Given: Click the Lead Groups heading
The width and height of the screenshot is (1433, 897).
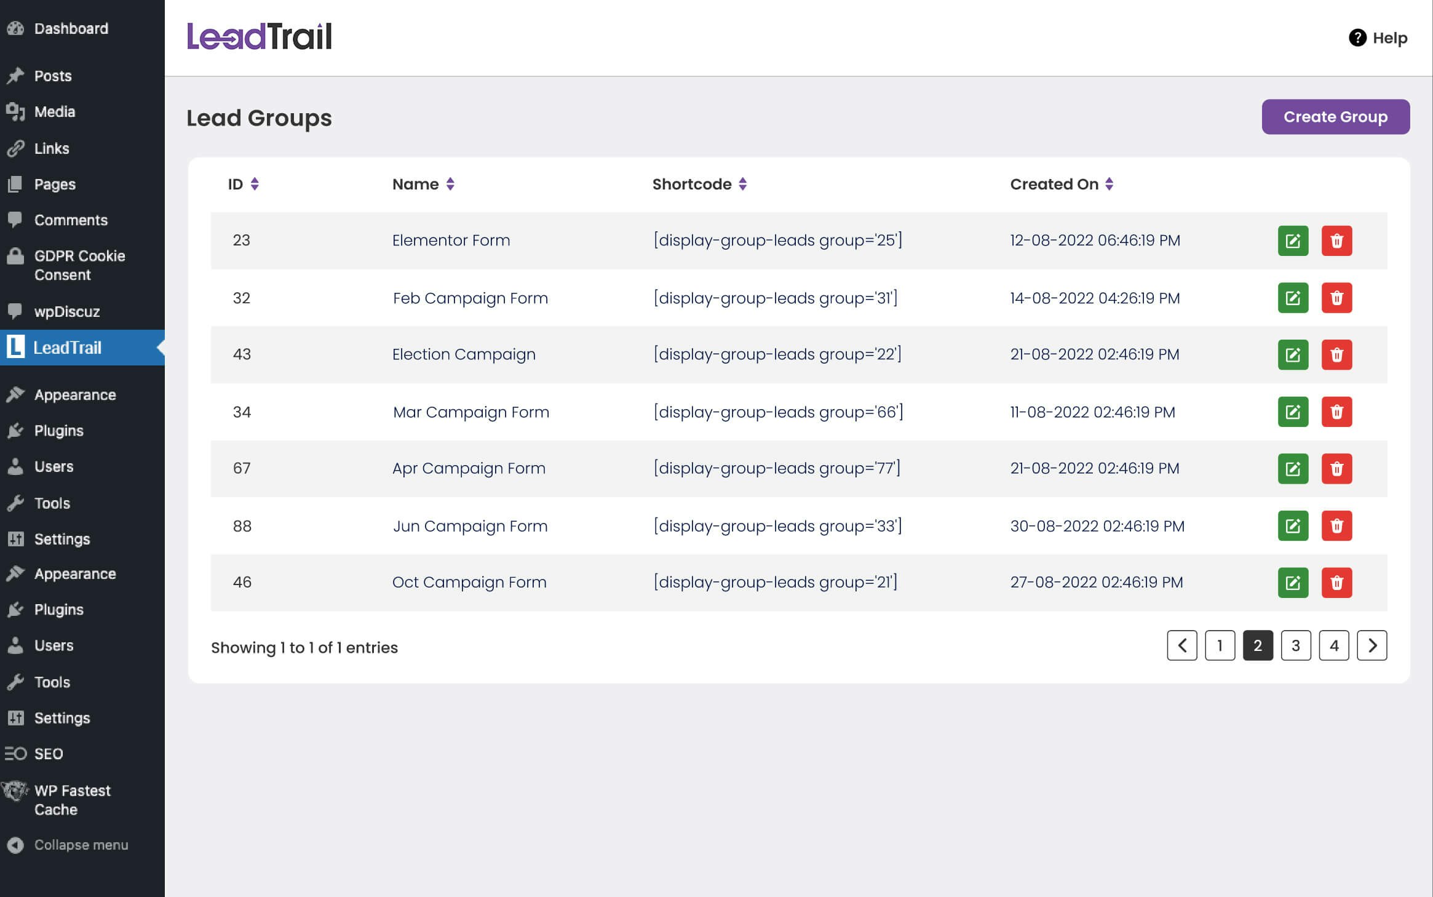Looking at the screenshot, I should (259, 118).
